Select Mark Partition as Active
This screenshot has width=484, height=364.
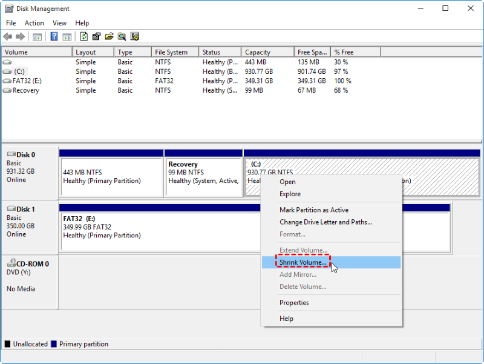[x=310, y=210]
